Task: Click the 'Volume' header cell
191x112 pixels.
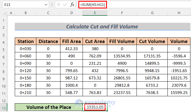Action: point(179,41)
